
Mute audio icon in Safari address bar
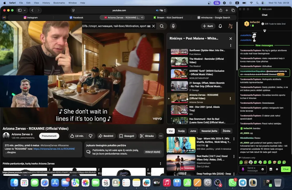[157, 11]
